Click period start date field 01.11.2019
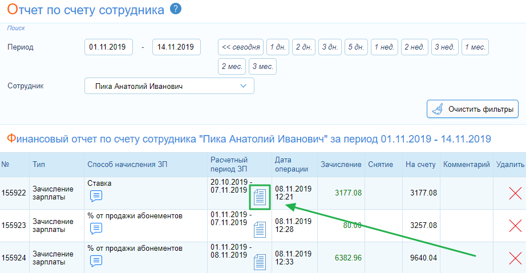The width and height of the screenshot is (526, 273). pyautogui.click(x=109, y=47)
